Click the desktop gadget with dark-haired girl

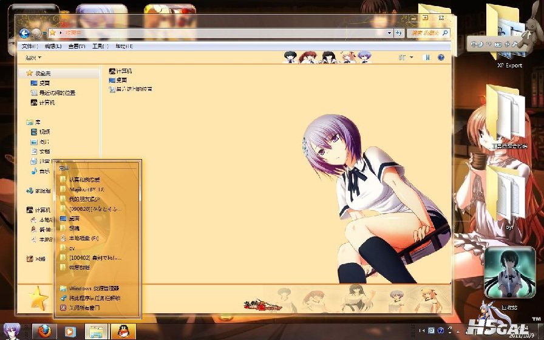coord(509,273)
